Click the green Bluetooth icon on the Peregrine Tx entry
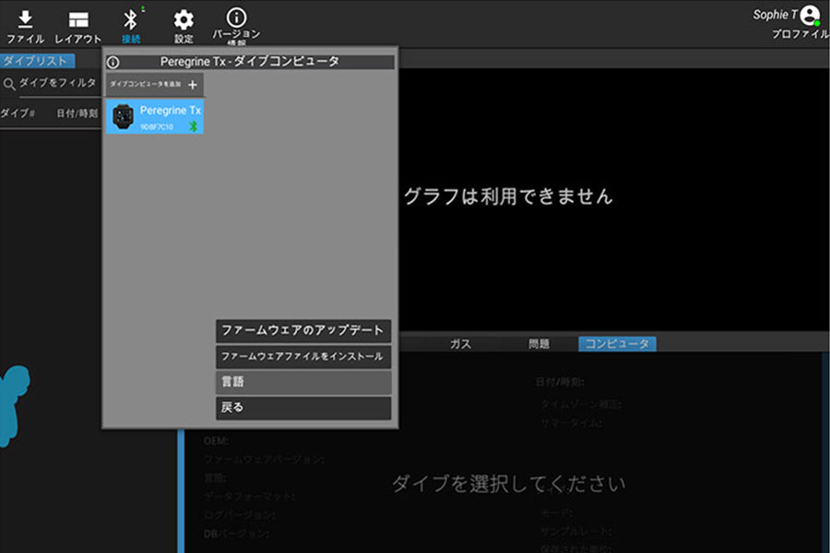Viewport: 830px width, 553px height. tap(194, 126)
